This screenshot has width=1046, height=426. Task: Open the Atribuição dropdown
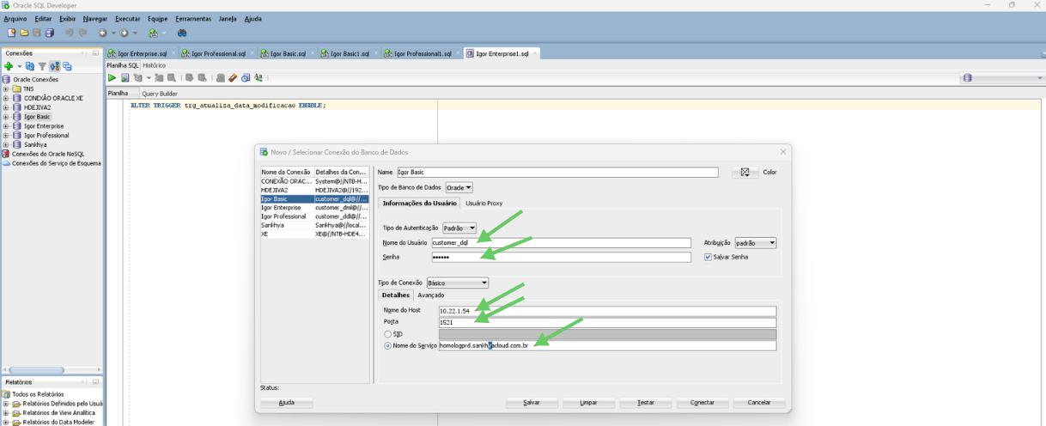point(755,243)
